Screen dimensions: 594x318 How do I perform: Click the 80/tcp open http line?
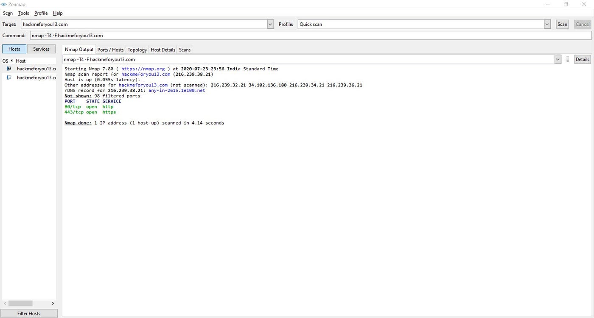point(89,107)
